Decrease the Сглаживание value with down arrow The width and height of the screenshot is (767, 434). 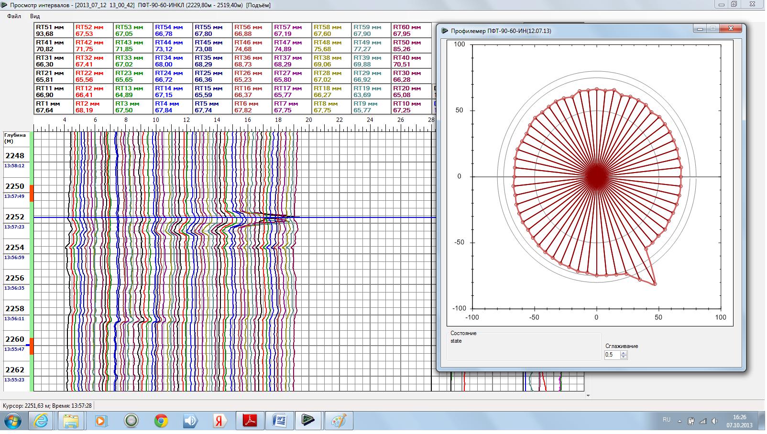click(x=623, y=357)
